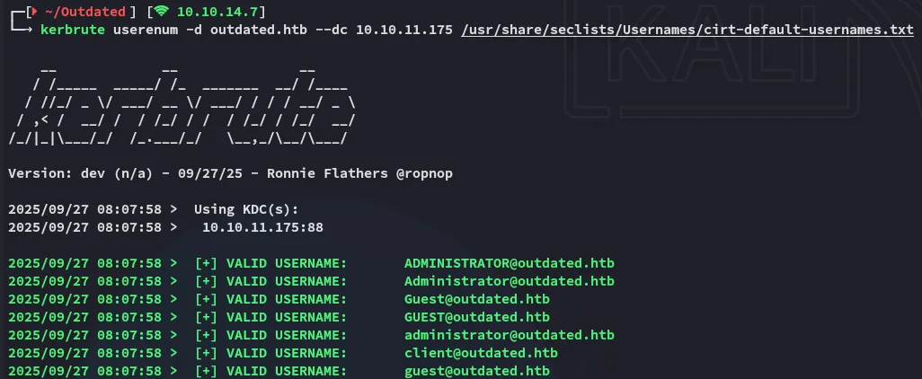Viewport: 922px width, 379px height.
Task: Click the green Wi-Fi icon in the prompt
Action: click(162, 12)
